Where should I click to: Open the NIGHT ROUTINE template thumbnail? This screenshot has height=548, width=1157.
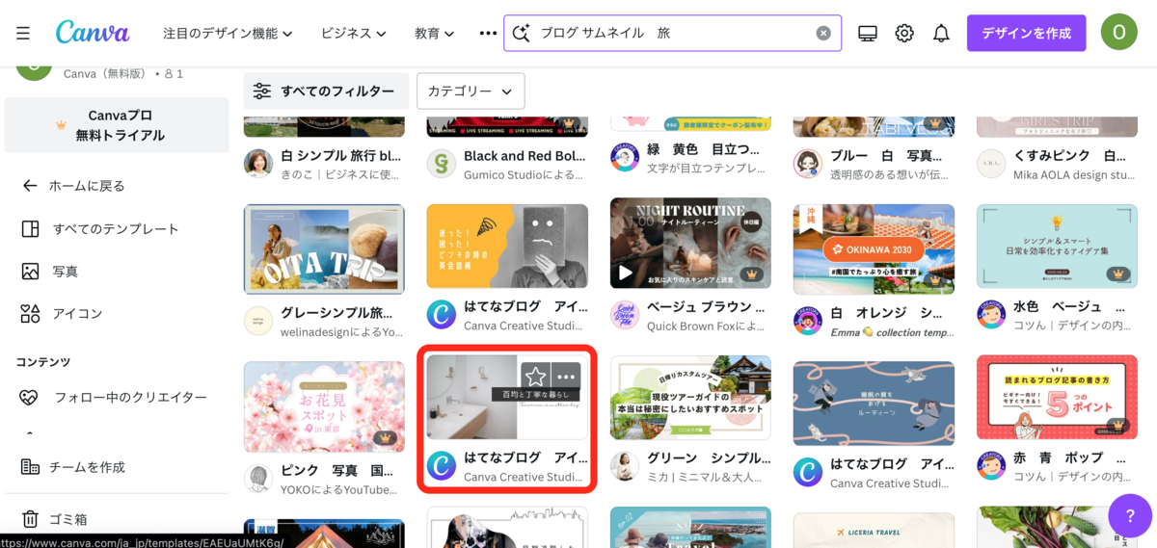pyautogui.click(x=690, y=243)
